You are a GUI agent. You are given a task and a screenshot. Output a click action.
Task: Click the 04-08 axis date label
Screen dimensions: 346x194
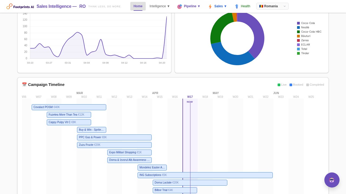pos(105,63)
